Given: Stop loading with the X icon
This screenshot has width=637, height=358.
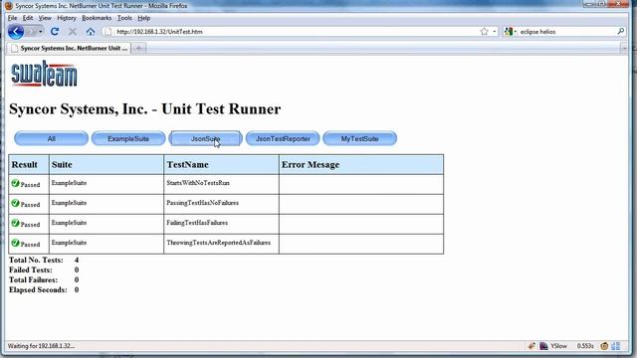Looking at the screenshot, I should point(73,31).
